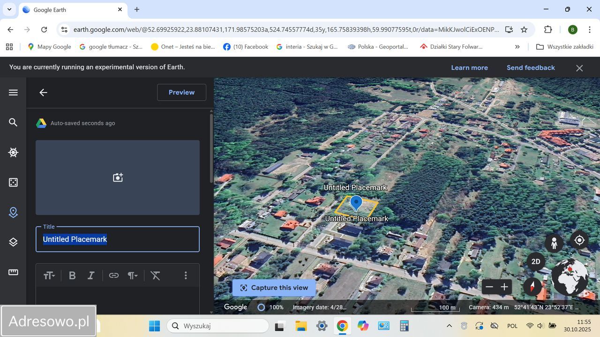Install Google Earth app from address bar

(509, 29)
